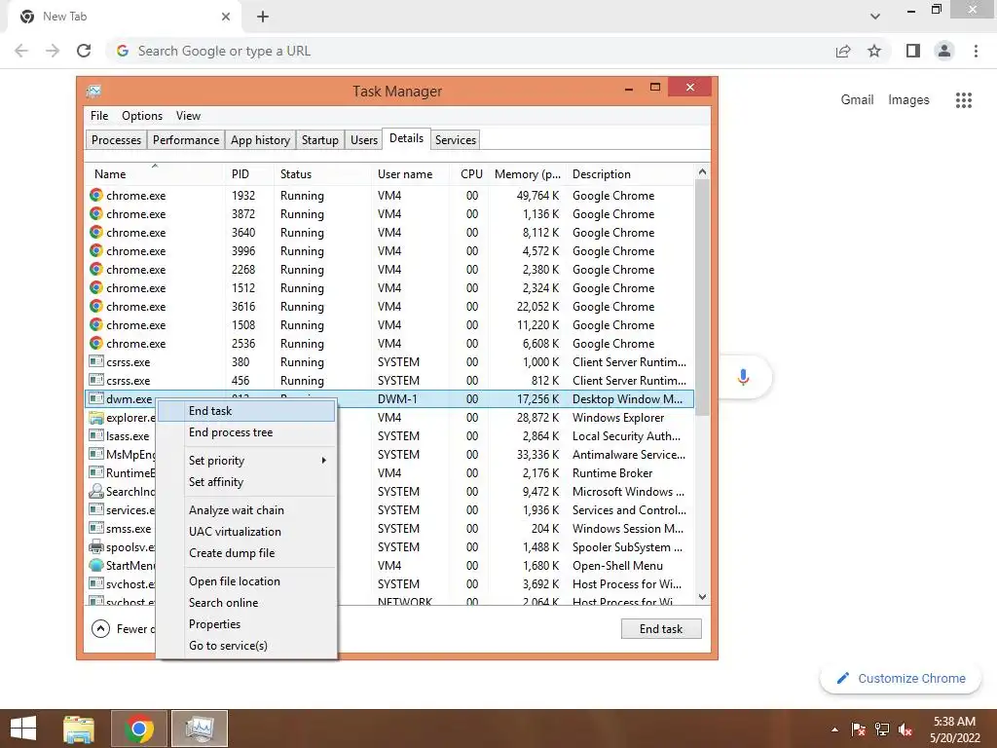997x748 pixels.
Task: Click the SearchIndexer process icon
Action: 96,492
